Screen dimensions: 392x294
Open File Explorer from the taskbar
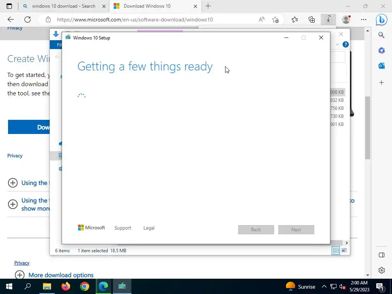coord(47,286)
